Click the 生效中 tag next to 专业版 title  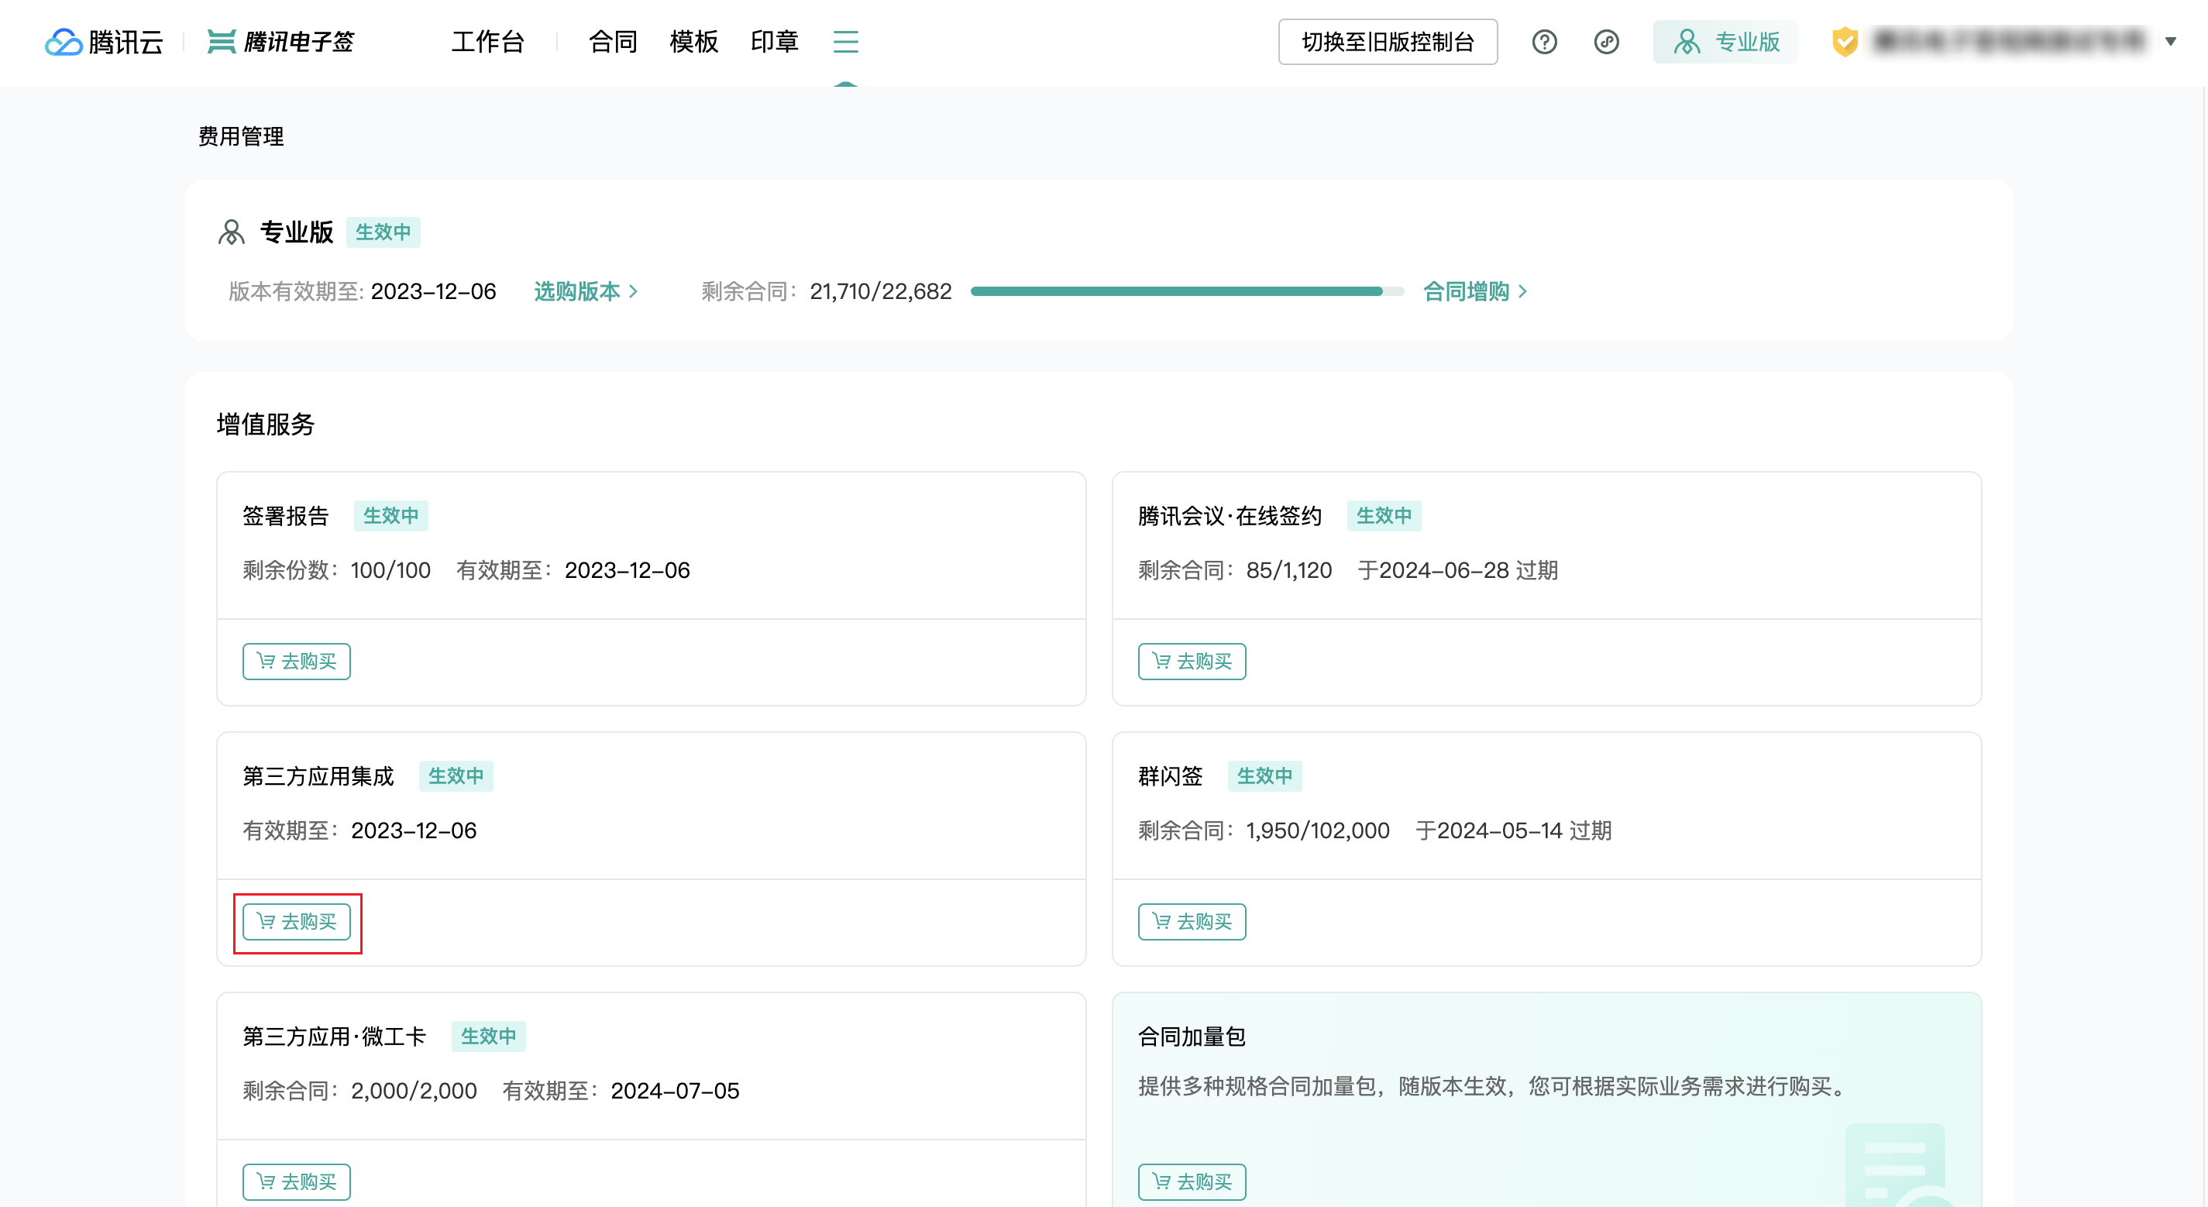383,232
